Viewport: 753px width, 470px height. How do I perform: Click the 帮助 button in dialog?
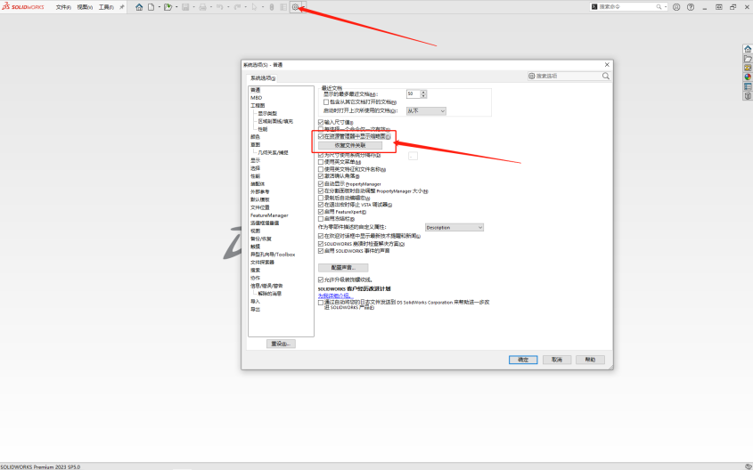590,360
